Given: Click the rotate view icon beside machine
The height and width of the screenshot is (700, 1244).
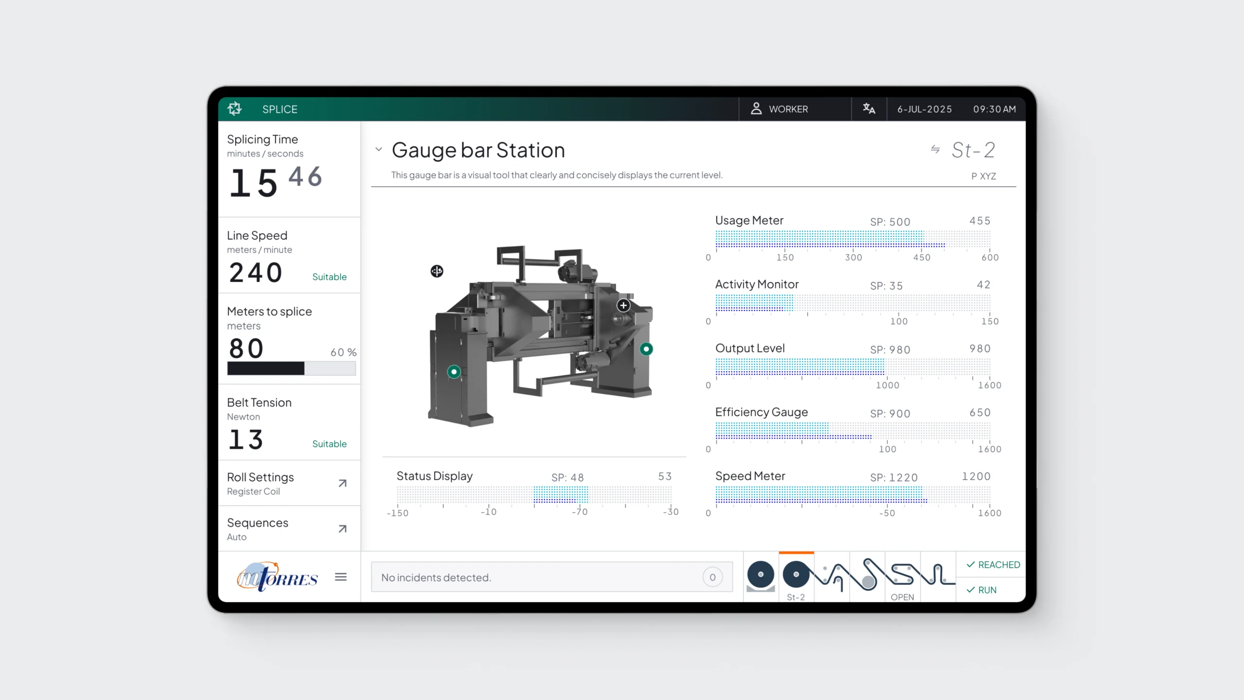Looking at the screenshot, I should 437,271.
